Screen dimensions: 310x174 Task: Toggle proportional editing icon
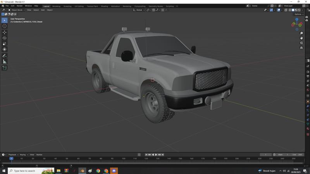point(162,10)
